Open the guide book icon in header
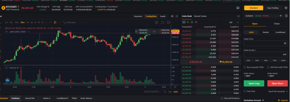The height and width of the screenshot is (102, 290). [x=238, y=8]
